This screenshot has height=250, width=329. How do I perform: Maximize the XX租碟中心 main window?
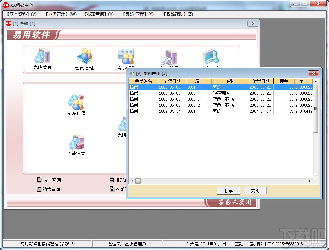305,4
